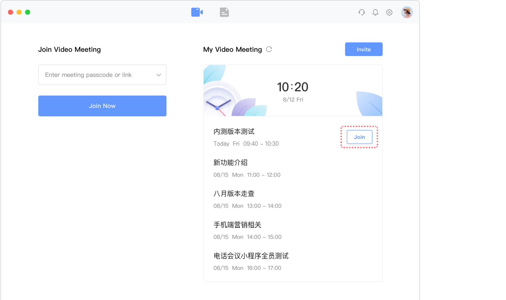Open settings gear icon
The width and height of the screenshot is (506, 300).
[x=389, y=12]
